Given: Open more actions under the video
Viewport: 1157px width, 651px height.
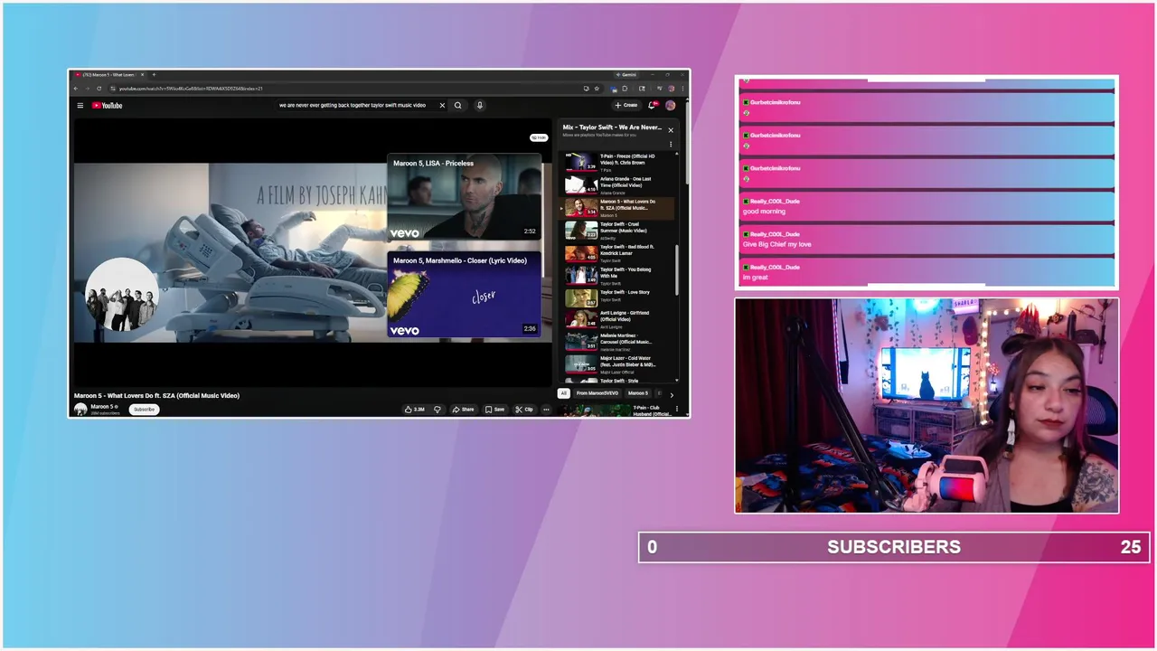Looking at the screenshot, I should coord(546,410).
